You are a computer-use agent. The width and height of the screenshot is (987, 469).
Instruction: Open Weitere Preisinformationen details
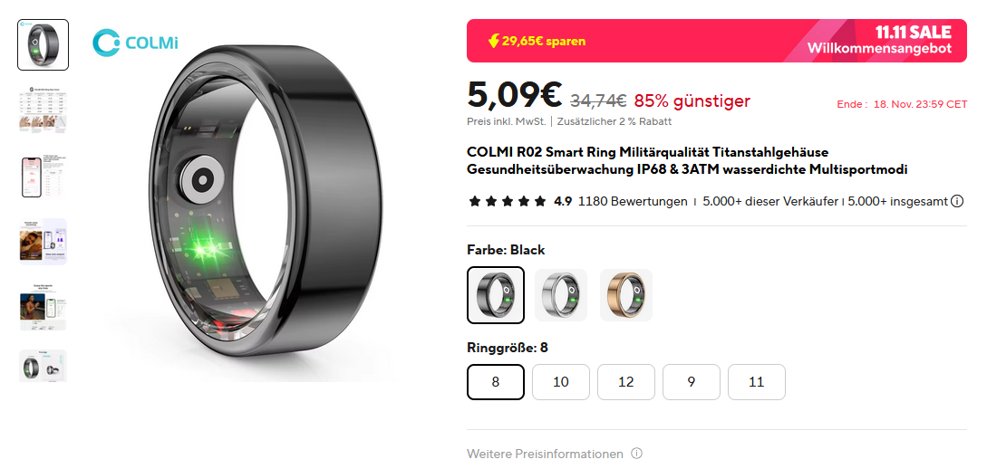click(545, 454)
